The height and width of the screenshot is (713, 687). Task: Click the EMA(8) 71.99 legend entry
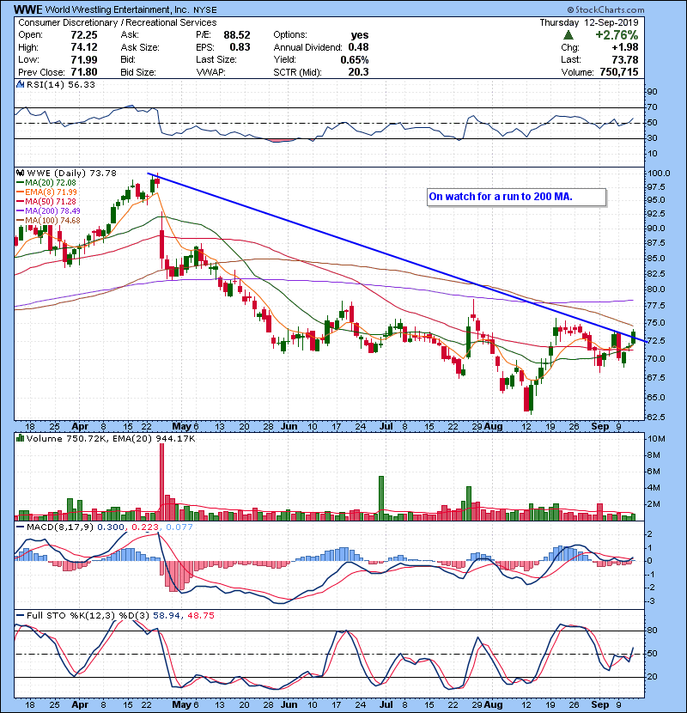[47, 192]
